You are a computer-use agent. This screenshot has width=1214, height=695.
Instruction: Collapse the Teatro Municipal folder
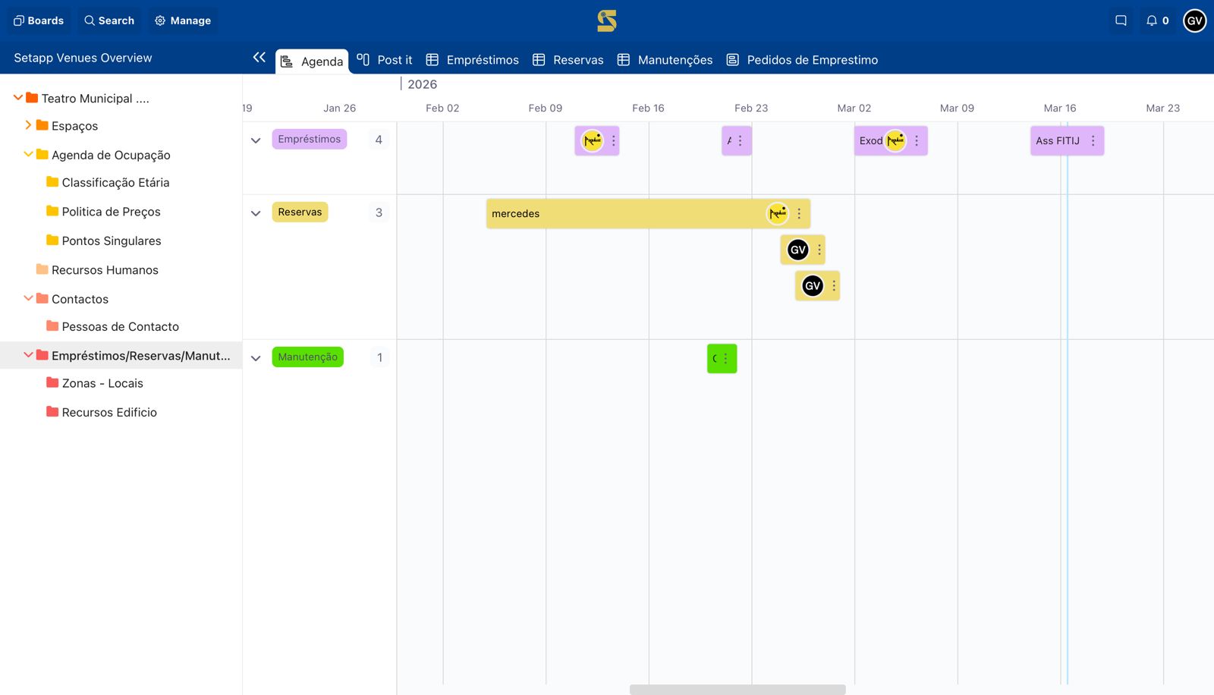click(17, 97)
